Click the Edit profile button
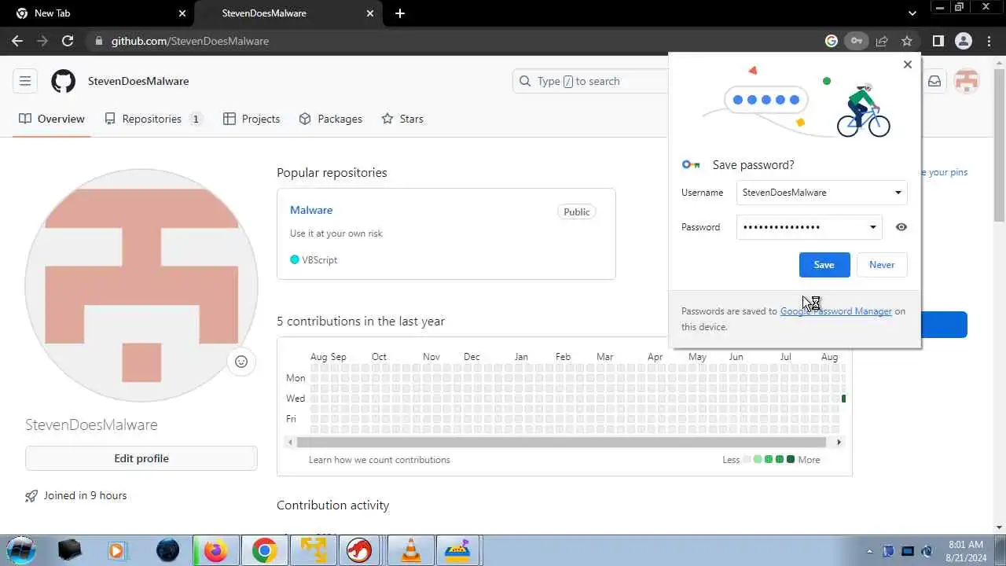Image resolution: width=1006 pixels, height=566 pixels. (141, 458)
